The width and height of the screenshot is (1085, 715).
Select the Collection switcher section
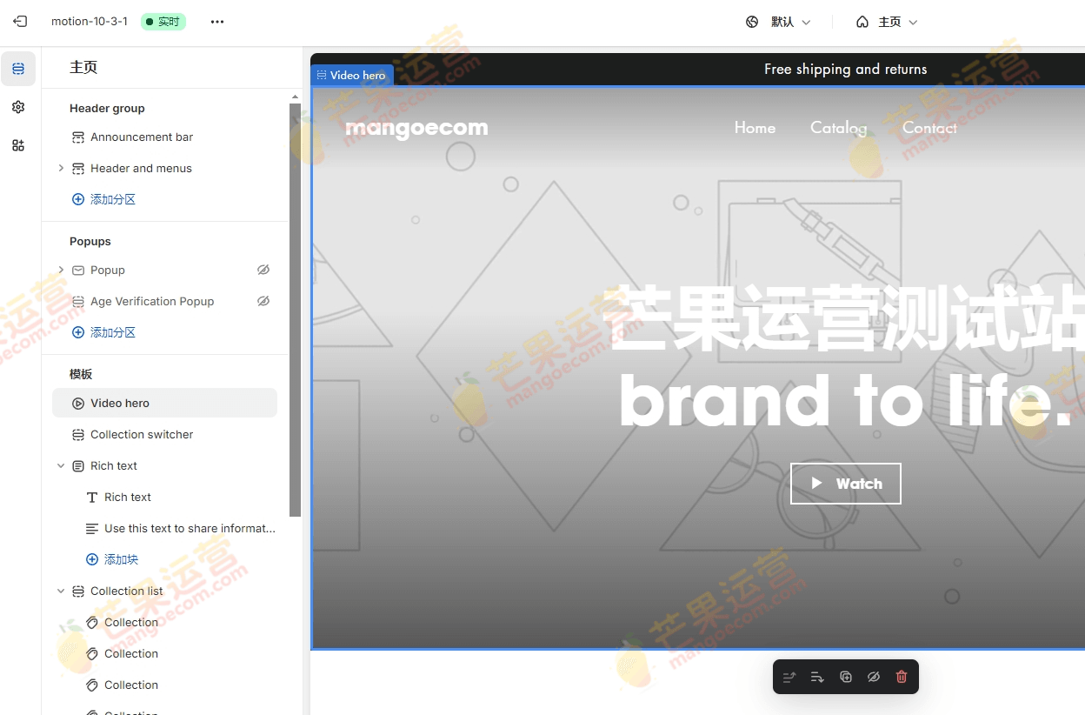click(x=164, y=435)
